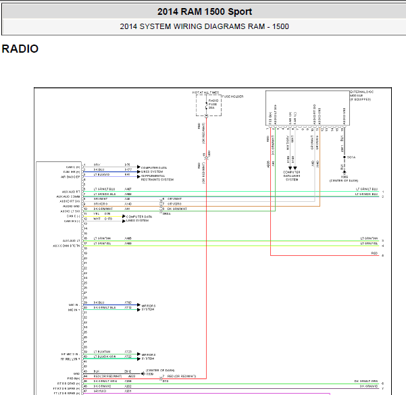Click the arrowhead on the GRY wire at radio pin 1

point(138,167)
